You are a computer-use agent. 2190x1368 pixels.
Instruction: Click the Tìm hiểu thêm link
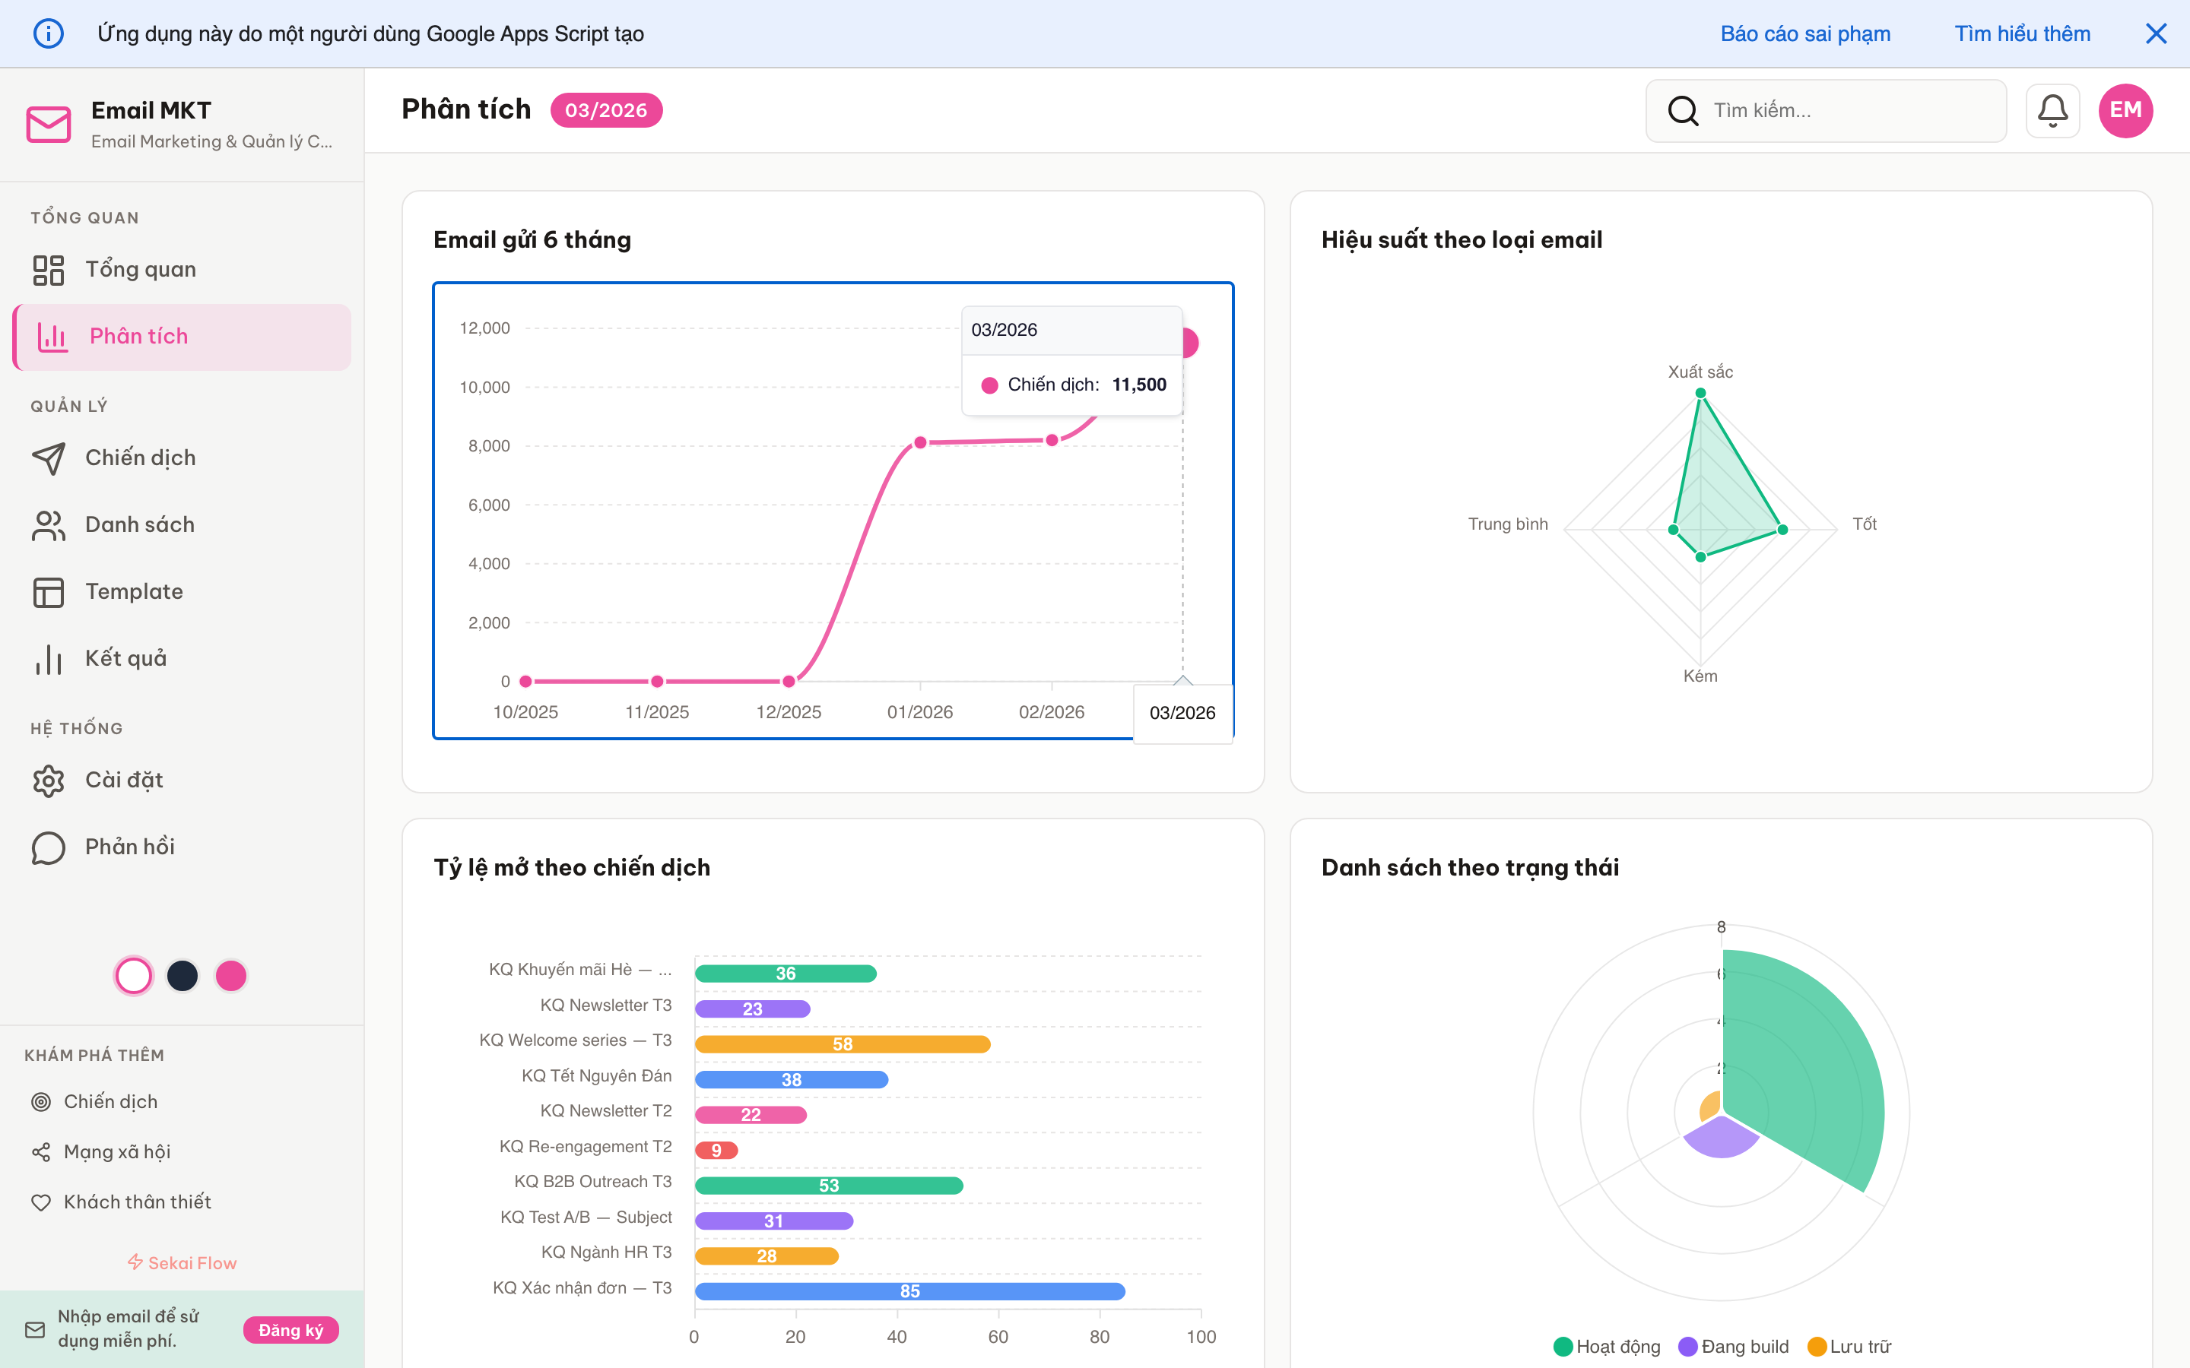coord(2023,33)
